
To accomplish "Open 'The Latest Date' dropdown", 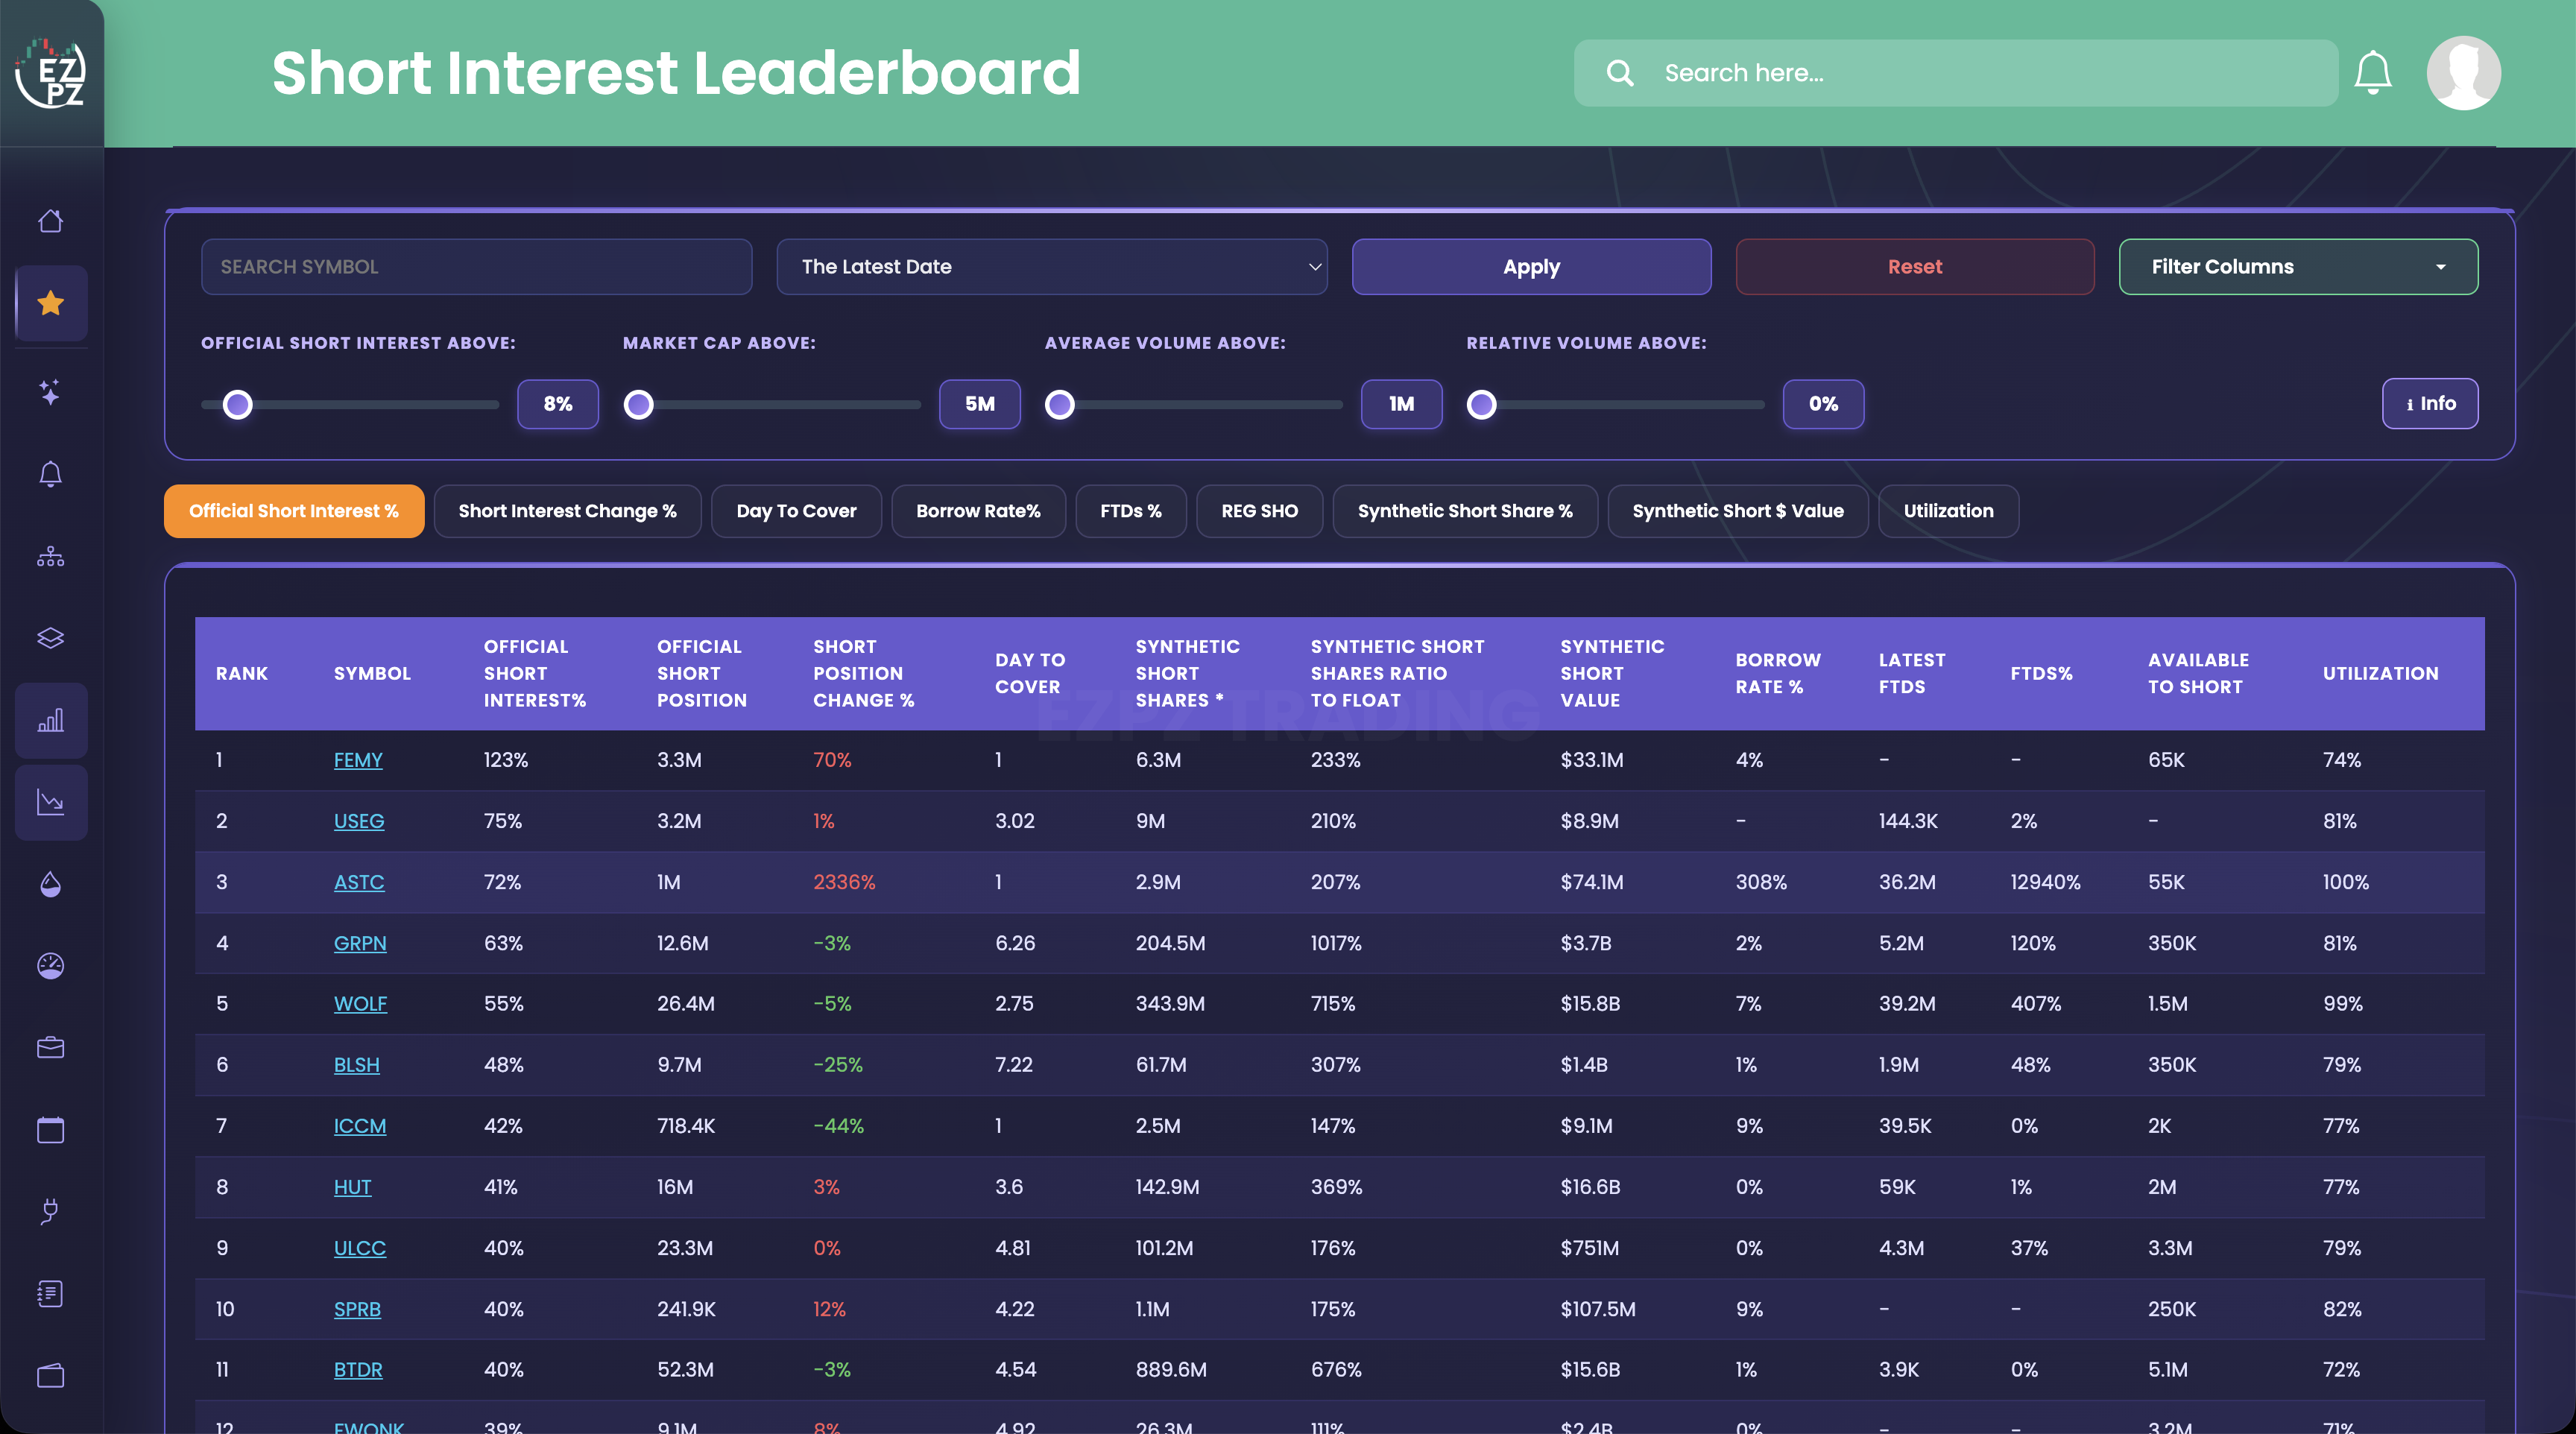I will (1052, 267).
